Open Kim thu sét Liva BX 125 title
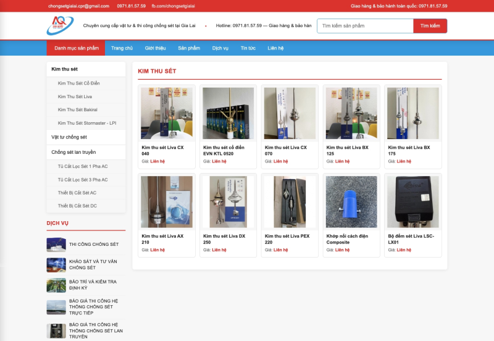494x341 pixels. [347, 151]
